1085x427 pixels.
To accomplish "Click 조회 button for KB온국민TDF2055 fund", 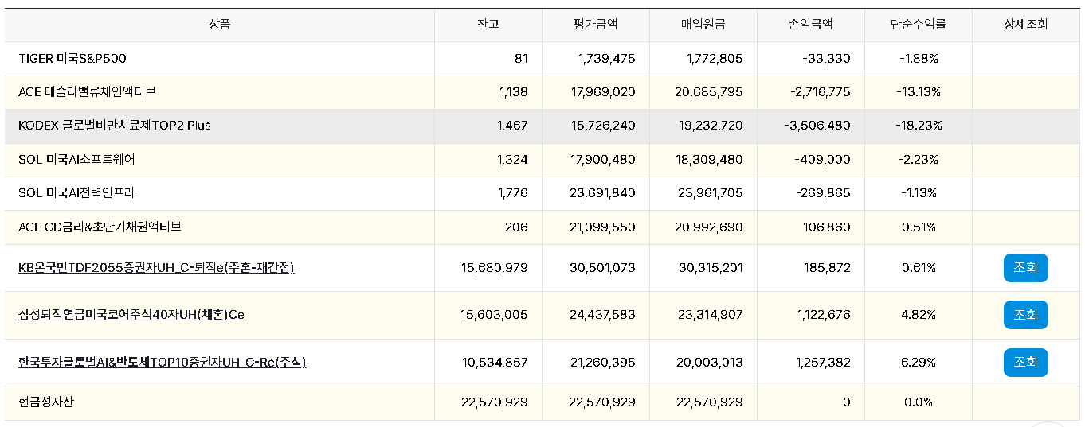I will [x=1025, y=268].
